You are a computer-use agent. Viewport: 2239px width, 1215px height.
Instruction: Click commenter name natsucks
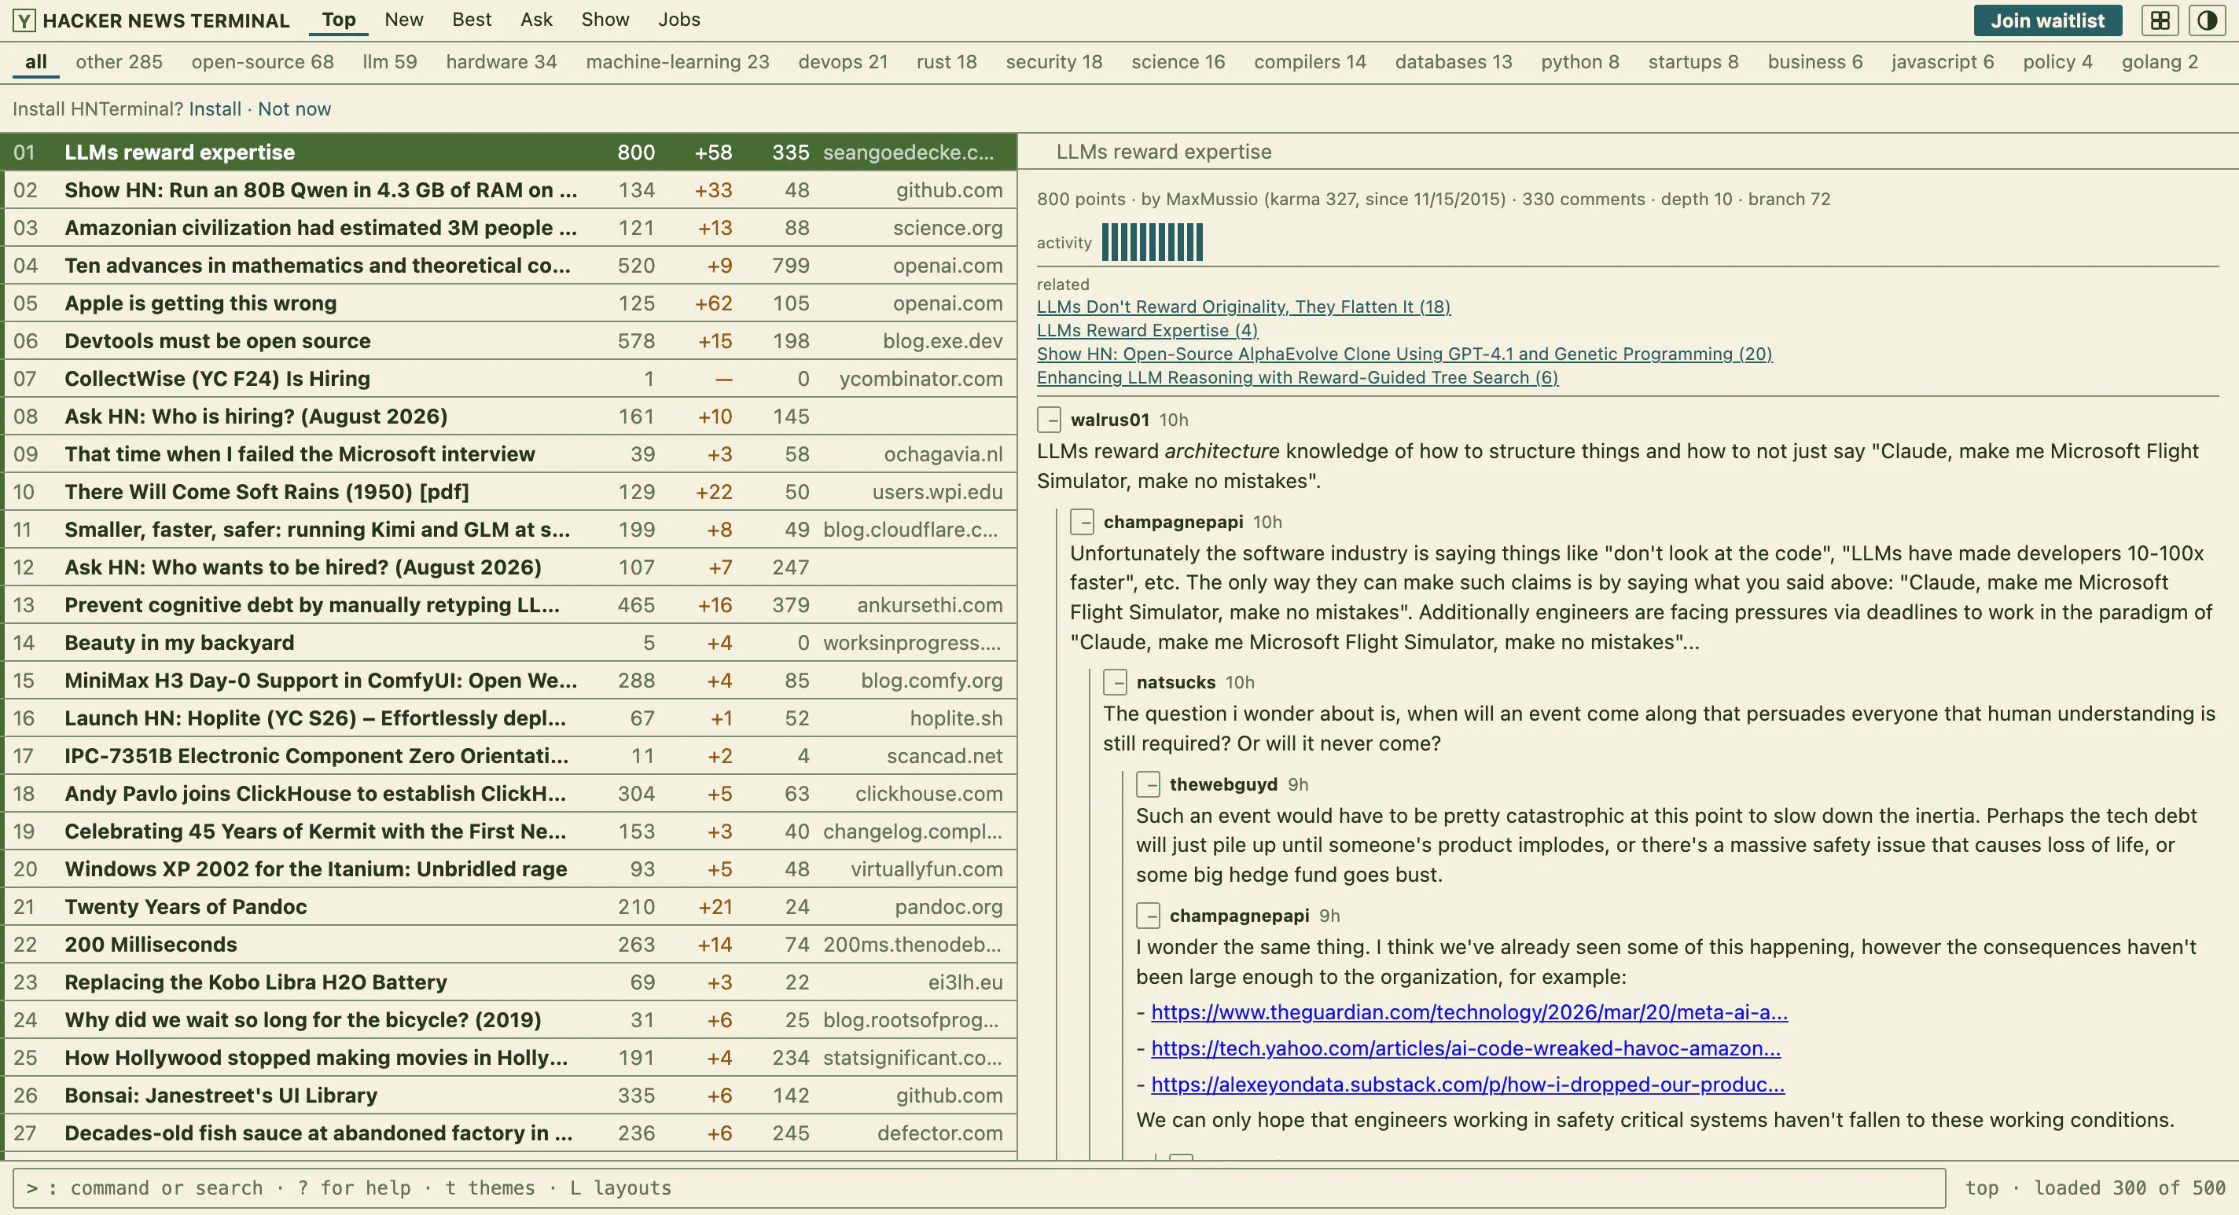coord(1176,682)
